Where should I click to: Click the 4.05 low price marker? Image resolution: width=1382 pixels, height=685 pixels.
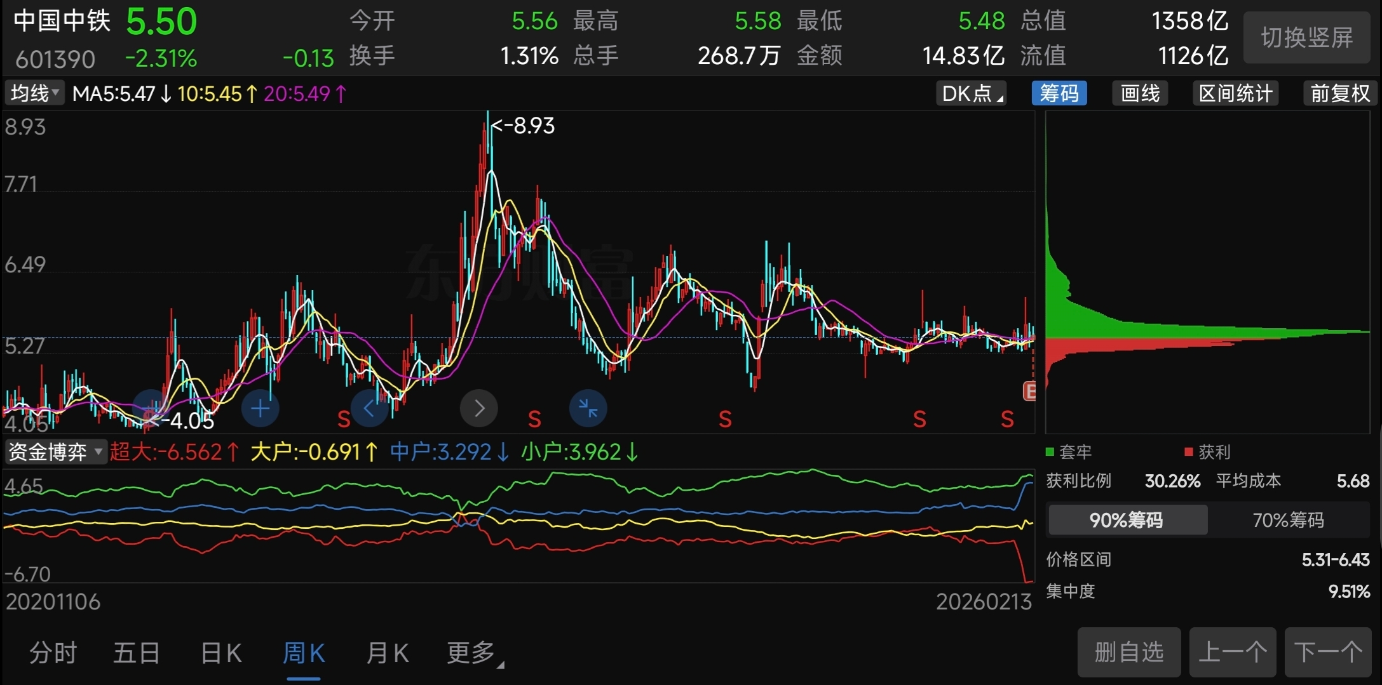[x=181, y=420]
